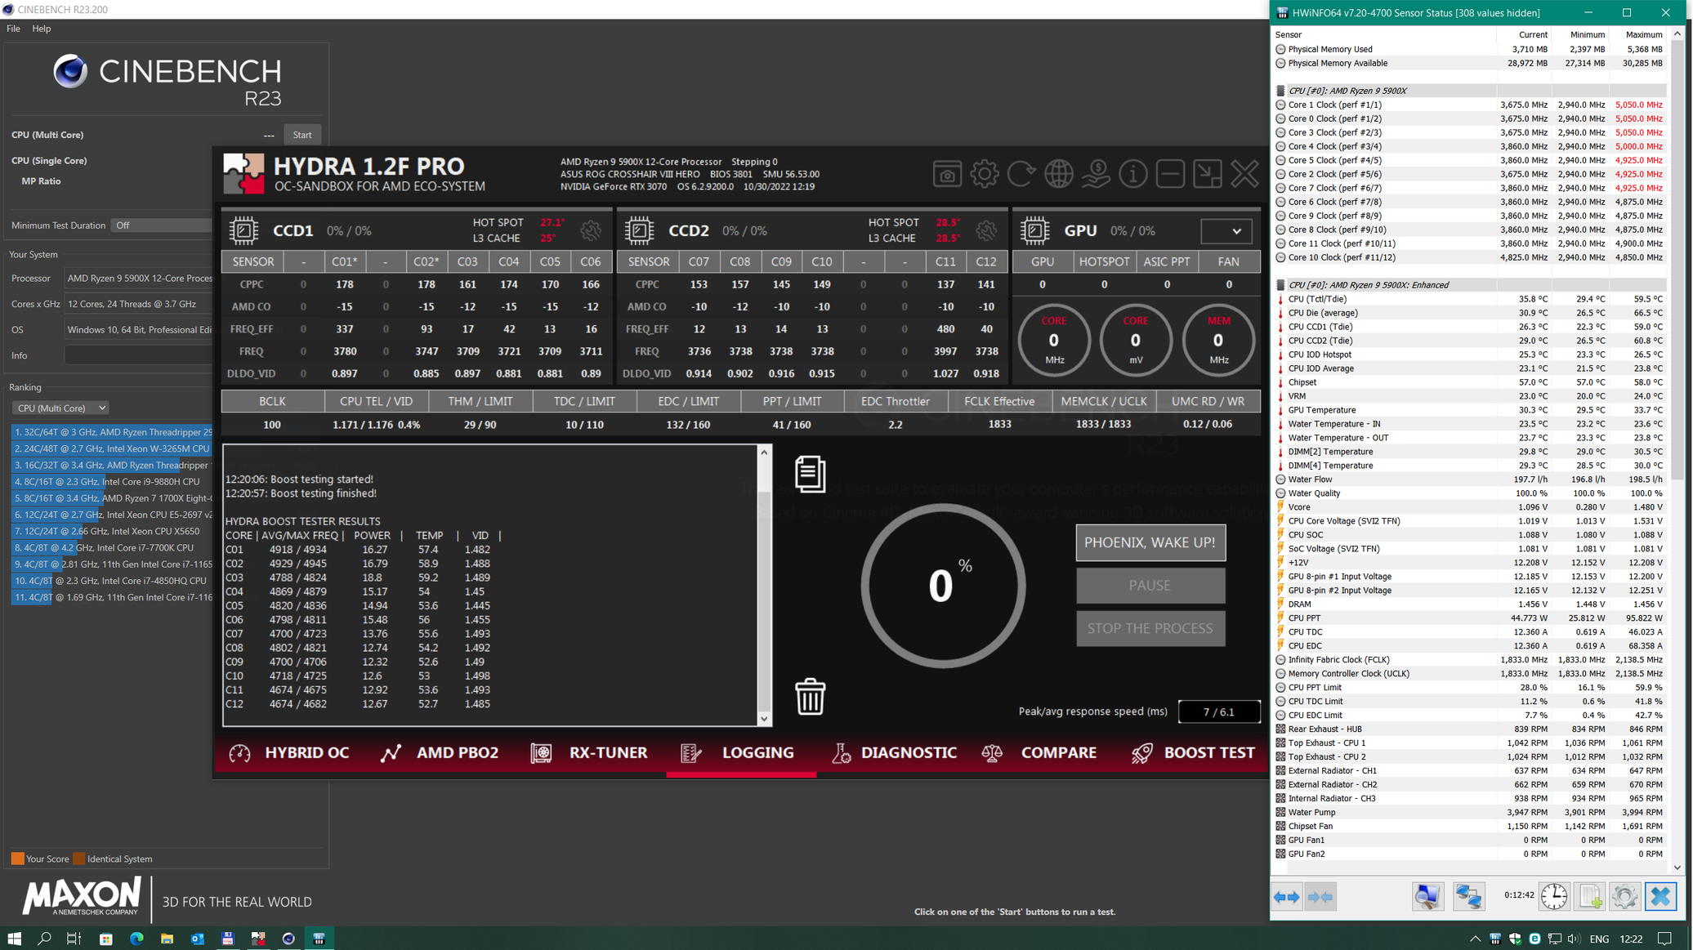This screenshot has height=950, width=1693.
Task: Click HWiNFO networked monitors icon
Action: click(1468, 897)
